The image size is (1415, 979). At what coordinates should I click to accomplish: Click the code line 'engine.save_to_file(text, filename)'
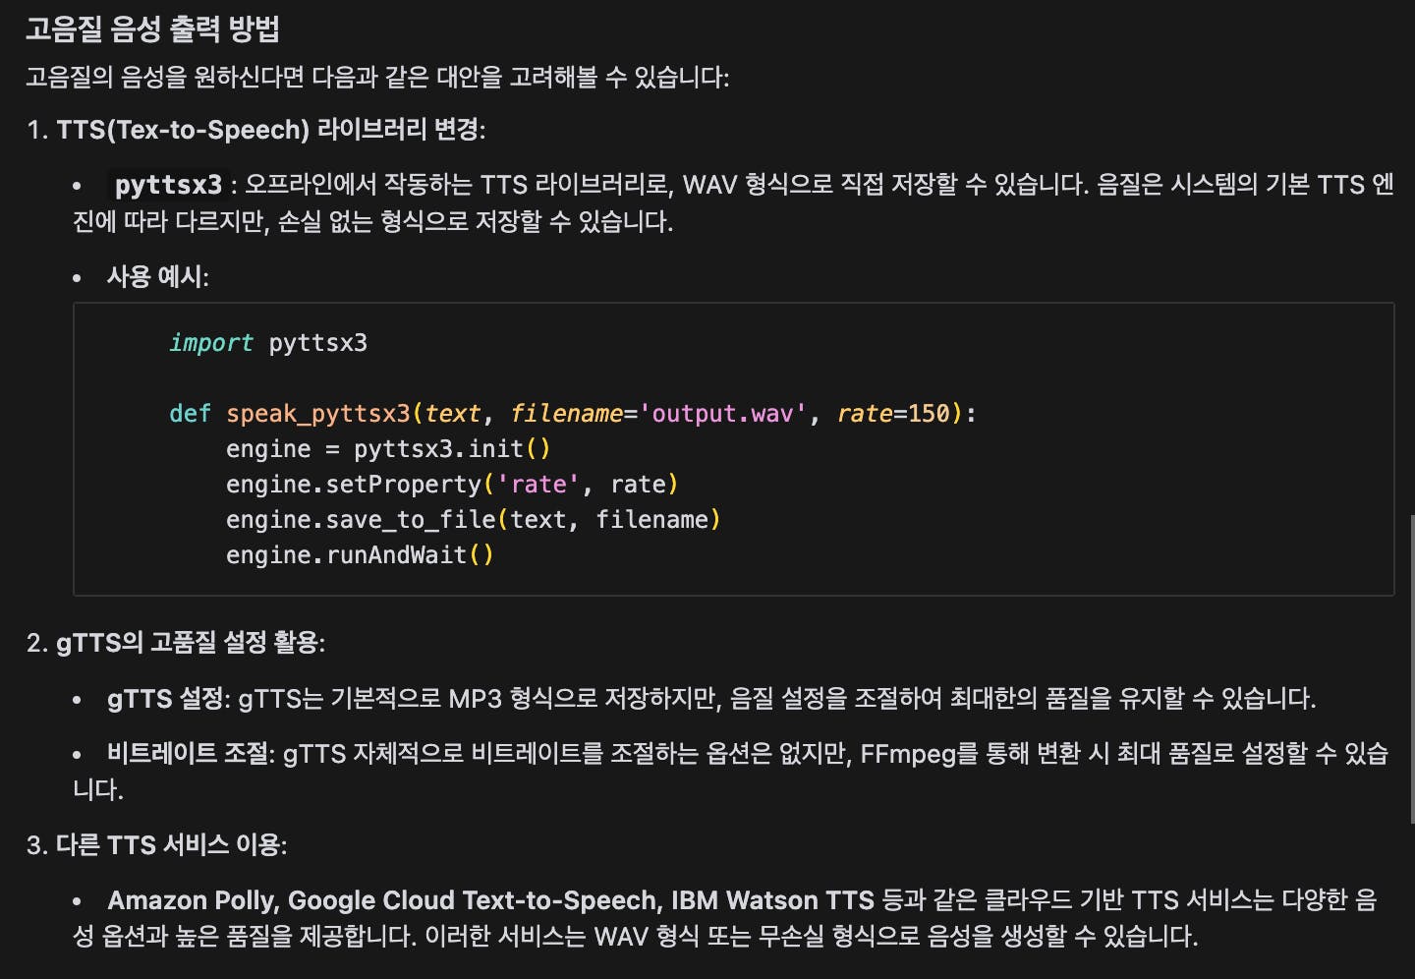click(x=474, y=520)
